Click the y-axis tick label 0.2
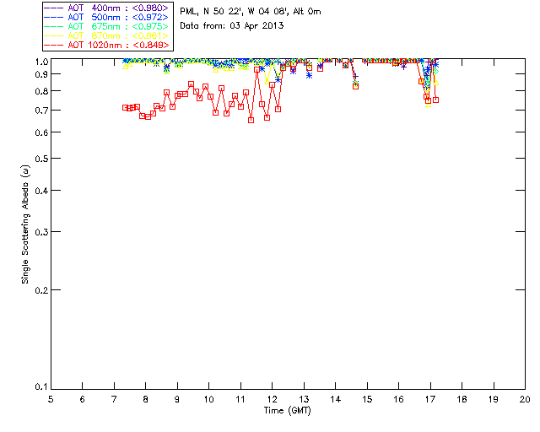The height and width of the screenshot is (432, 540). coord(41,290)
